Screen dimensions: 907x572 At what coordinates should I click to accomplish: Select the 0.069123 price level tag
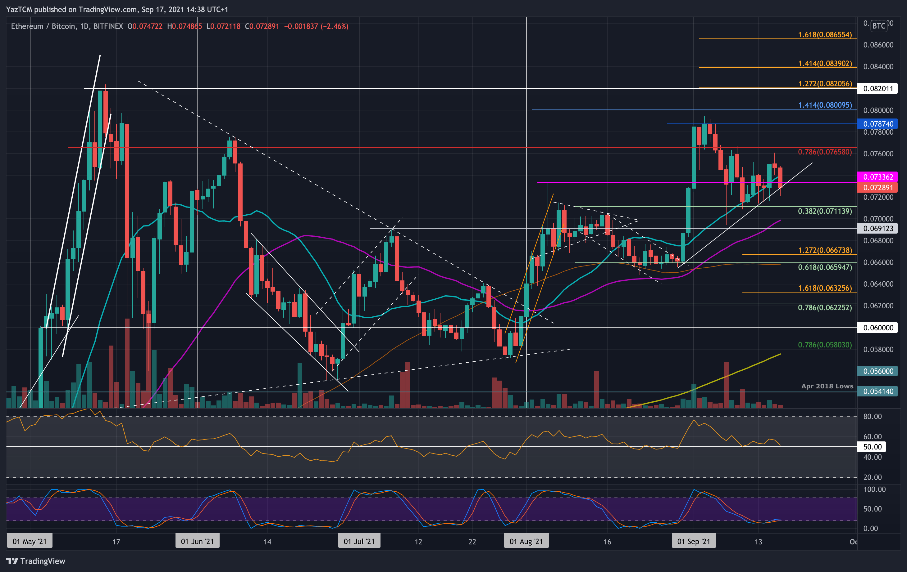click(x=878, y=229)
